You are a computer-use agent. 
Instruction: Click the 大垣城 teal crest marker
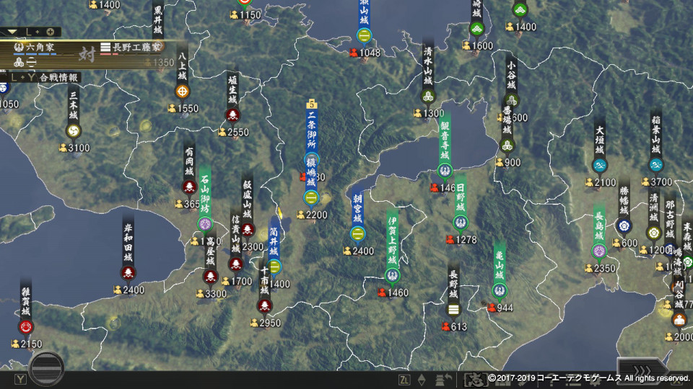point(600,166)
